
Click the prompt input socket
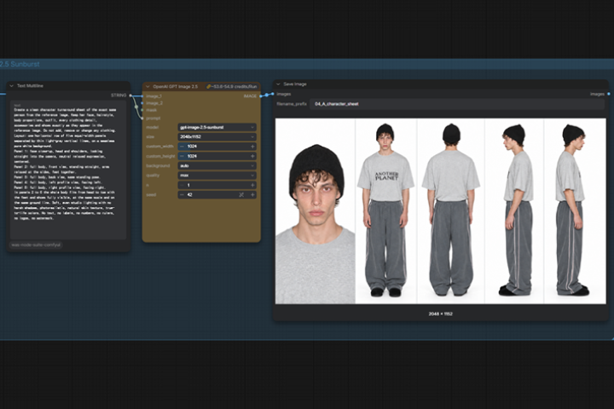(142, 118)
